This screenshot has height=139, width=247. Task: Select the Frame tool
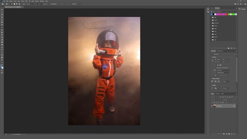click(x=2, y=22)
